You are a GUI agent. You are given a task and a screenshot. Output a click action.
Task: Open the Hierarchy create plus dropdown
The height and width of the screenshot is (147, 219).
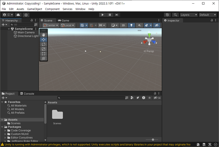coord(4,25)
